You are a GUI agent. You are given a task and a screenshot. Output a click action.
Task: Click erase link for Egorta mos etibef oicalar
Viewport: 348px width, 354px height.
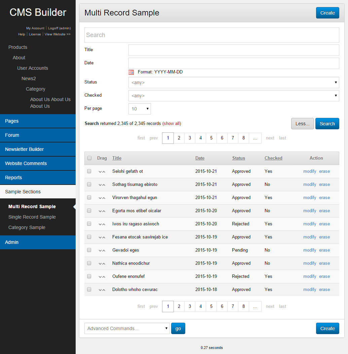coord(324,211)
